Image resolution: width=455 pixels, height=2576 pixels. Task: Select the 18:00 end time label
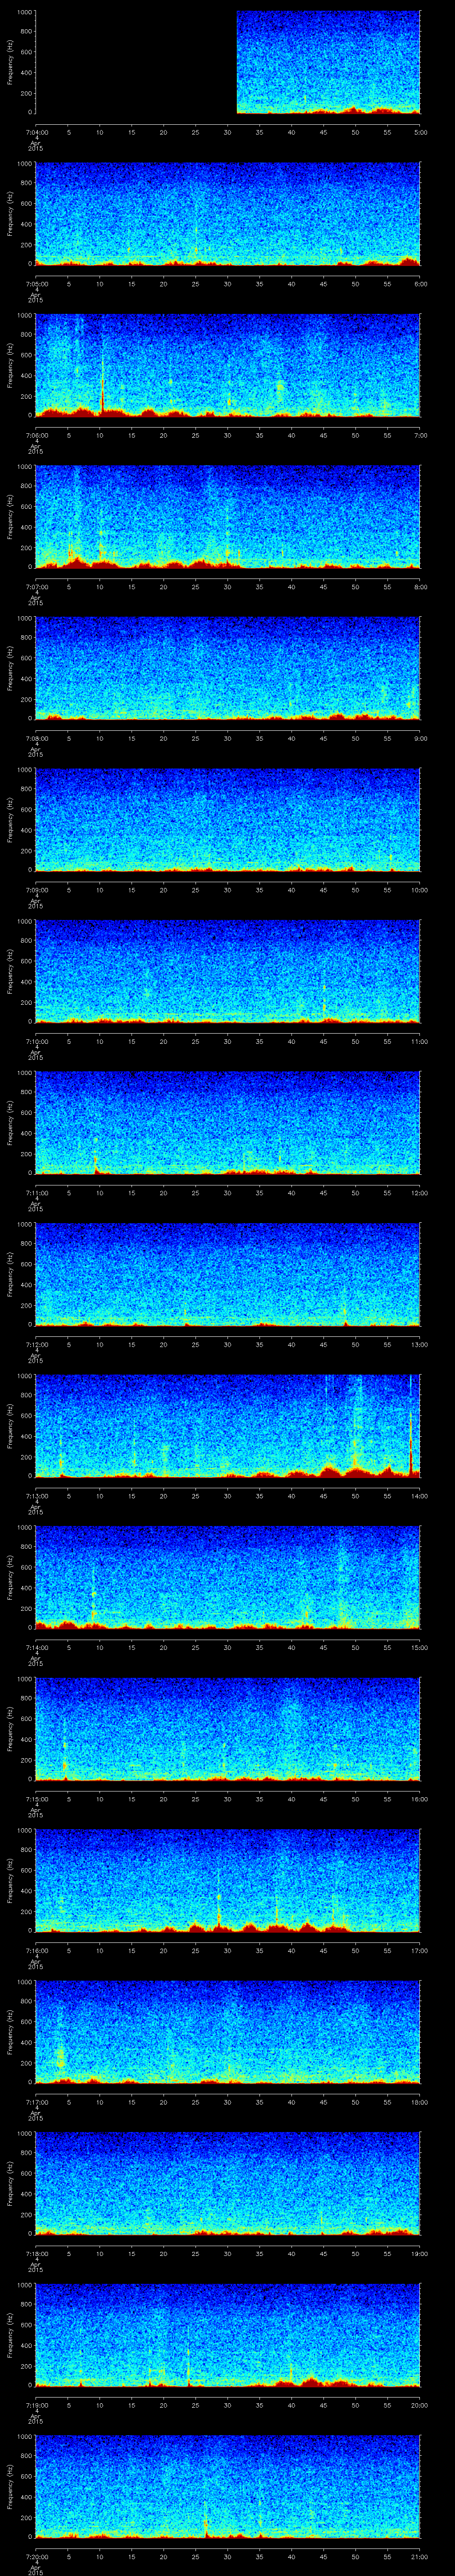tap(419, 2102)
